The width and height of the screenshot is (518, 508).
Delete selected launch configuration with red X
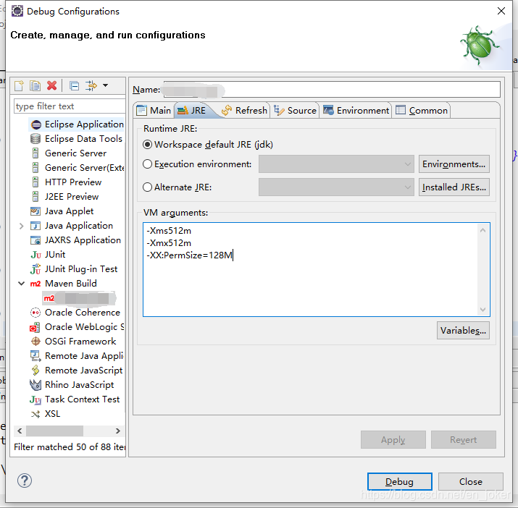tap(51, 86)
